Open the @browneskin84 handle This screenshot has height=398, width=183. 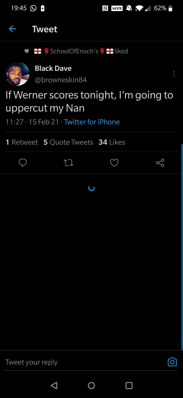pyautogui.click(x=60, y=80)
